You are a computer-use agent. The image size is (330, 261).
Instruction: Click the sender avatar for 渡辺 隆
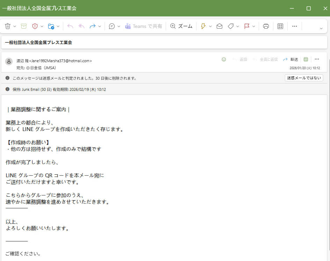9,61
